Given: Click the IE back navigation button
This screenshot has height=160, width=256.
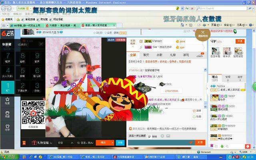Looking at the screenshot, I should pos(4,8).
